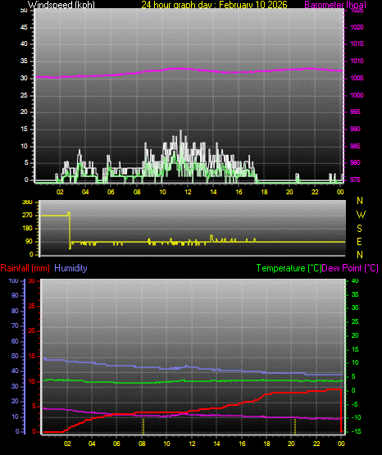Click temperature value -10 on green axis
This screenshot has height=455, width=382.
(355, 417)
